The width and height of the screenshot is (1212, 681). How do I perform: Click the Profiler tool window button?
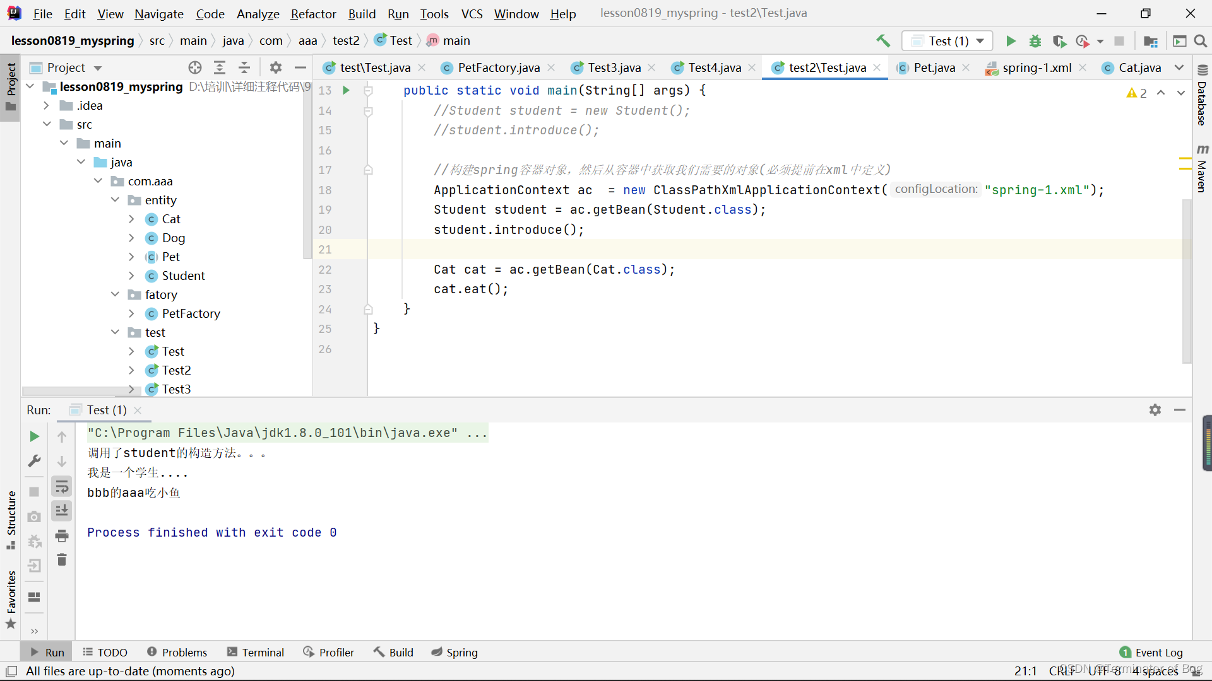pyautogui.click(x=329, y=652)
